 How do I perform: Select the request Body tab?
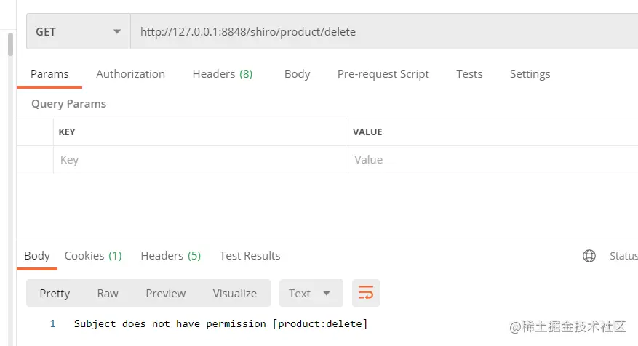[297, 74]
